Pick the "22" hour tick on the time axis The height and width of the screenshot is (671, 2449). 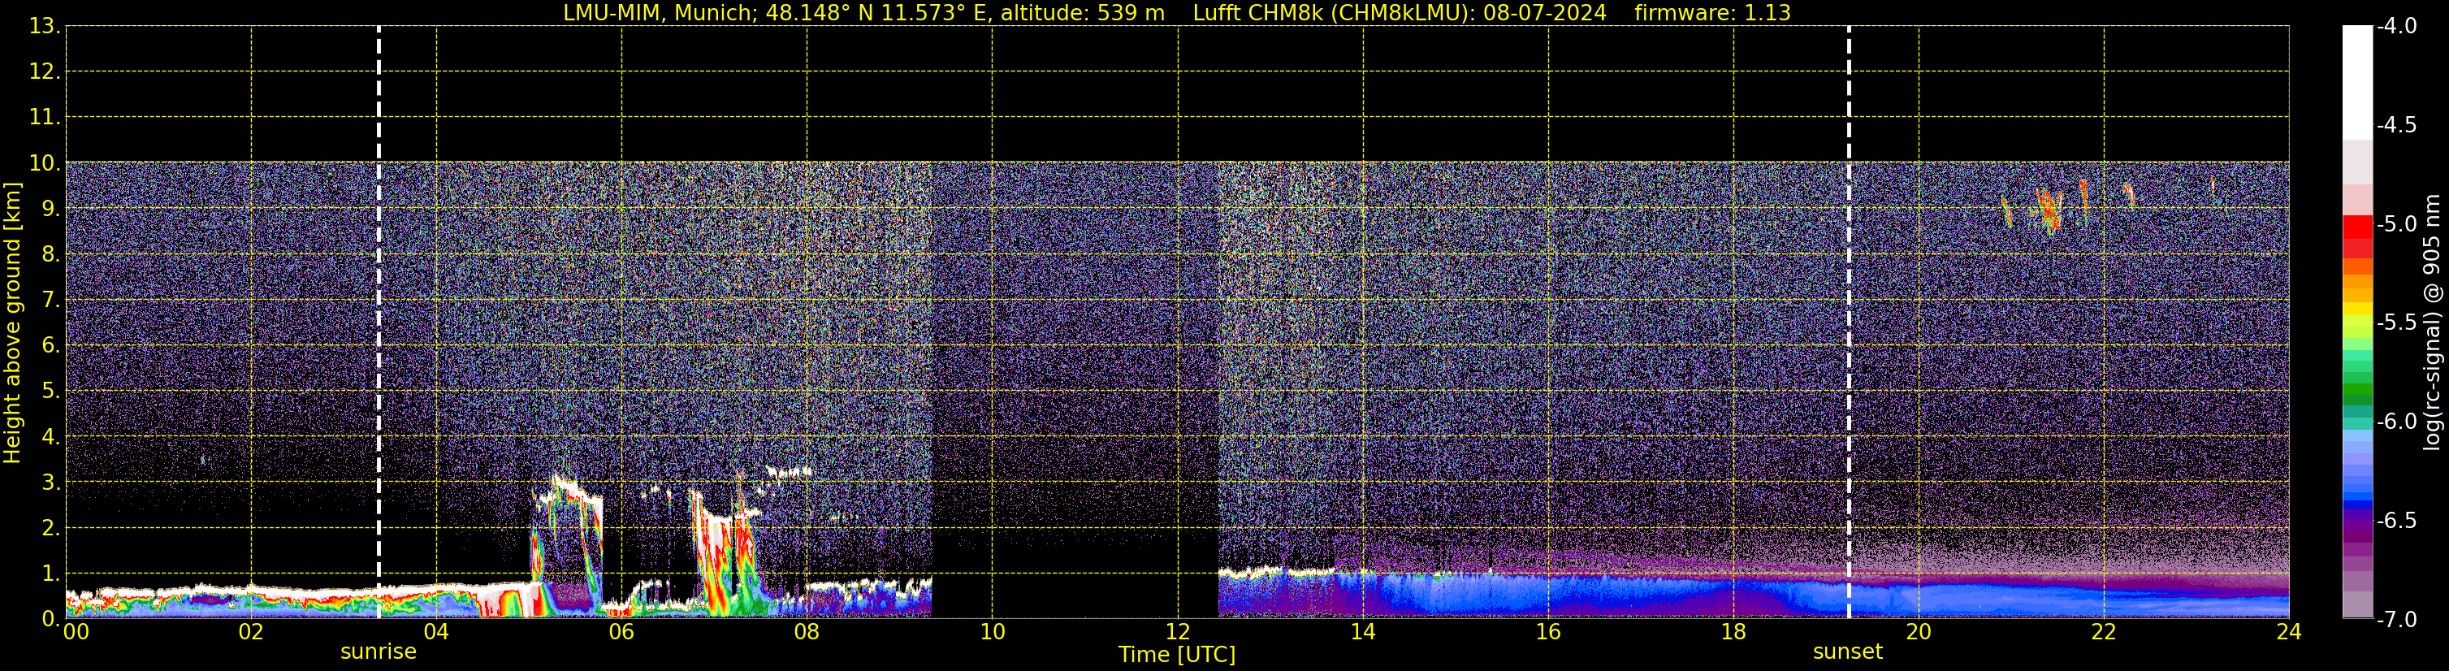click(2104, 632)
